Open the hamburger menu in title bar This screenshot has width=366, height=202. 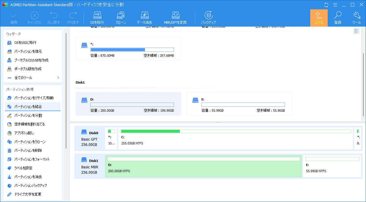335,5
